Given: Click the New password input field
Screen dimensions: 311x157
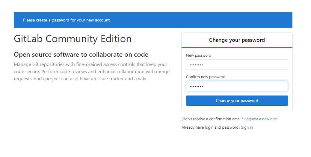Looking at the screenshot, I should (237, 64).
